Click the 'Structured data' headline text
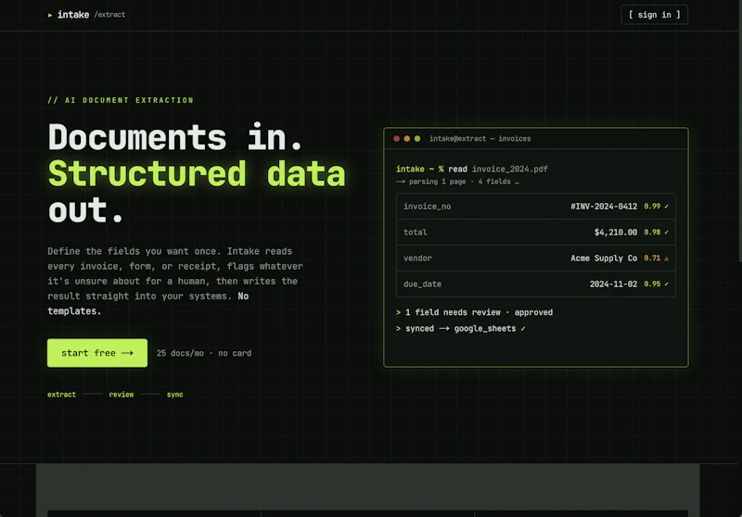The image size is (742, 517). [x=197, y=174]
